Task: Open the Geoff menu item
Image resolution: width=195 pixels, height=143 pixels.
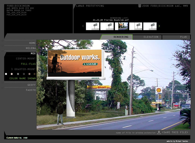Action: [32, 85]
